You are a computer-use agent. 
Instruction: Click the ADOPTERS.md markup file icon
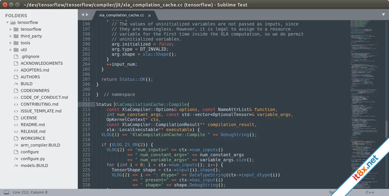16,70
